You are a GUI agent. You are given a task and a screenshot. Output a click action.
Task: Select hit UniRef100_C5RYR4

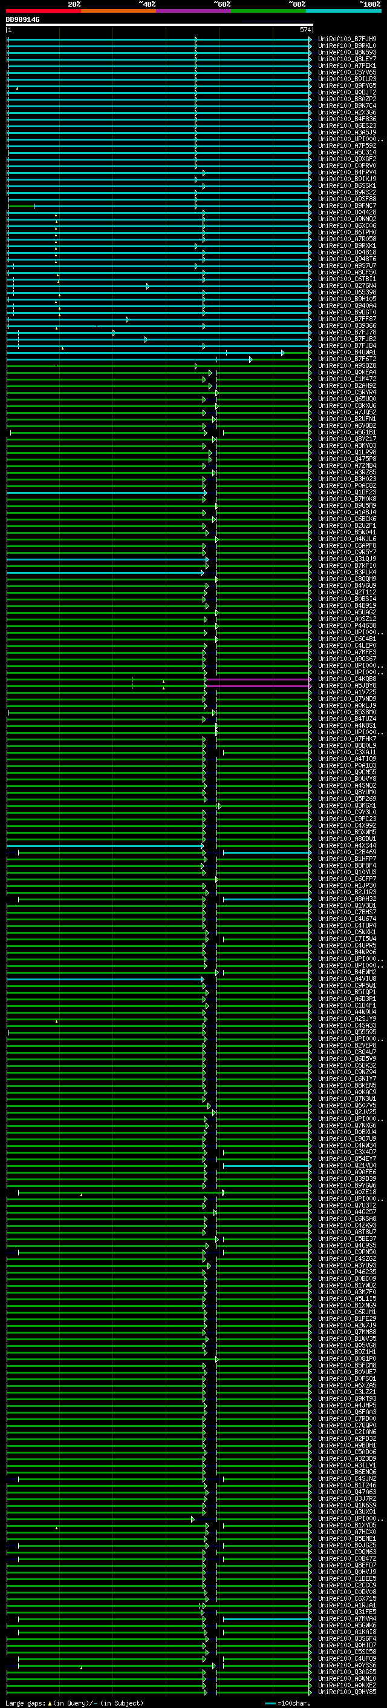(347, 393)
